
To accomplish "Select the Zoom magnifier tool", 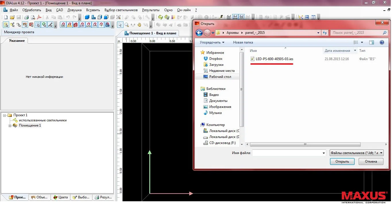I will [x=127, y=25].
